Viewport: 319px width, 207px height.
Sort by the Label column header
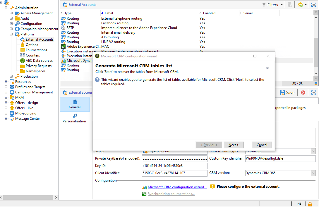point(150,13)
